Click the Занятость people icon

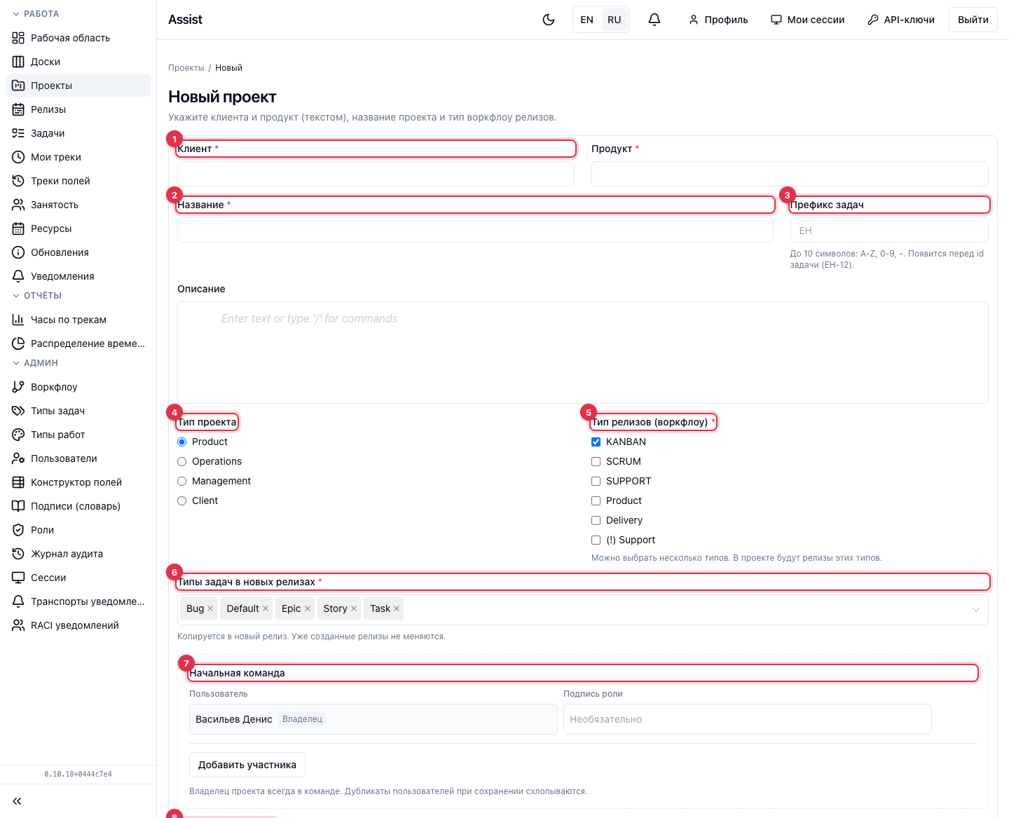coord(18,205)
